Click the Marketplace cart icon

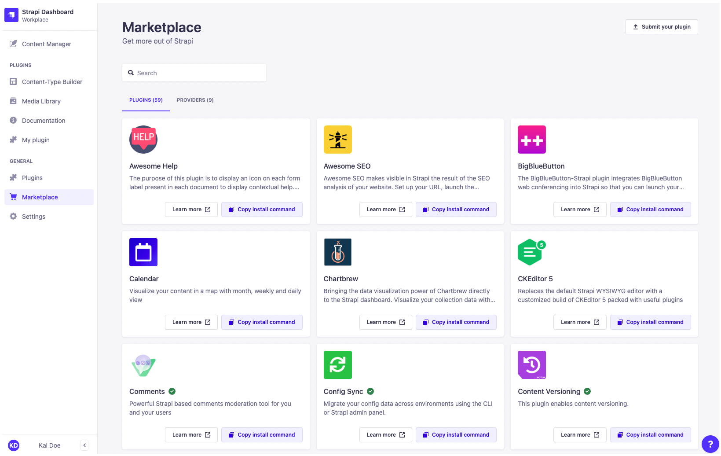click(x=13, y=197)
